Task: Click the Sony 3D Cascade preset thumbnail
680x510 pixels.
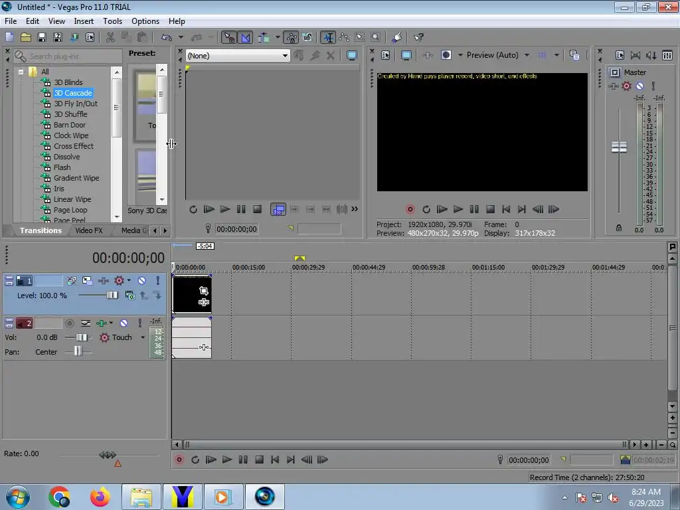Action: point(145,106)
